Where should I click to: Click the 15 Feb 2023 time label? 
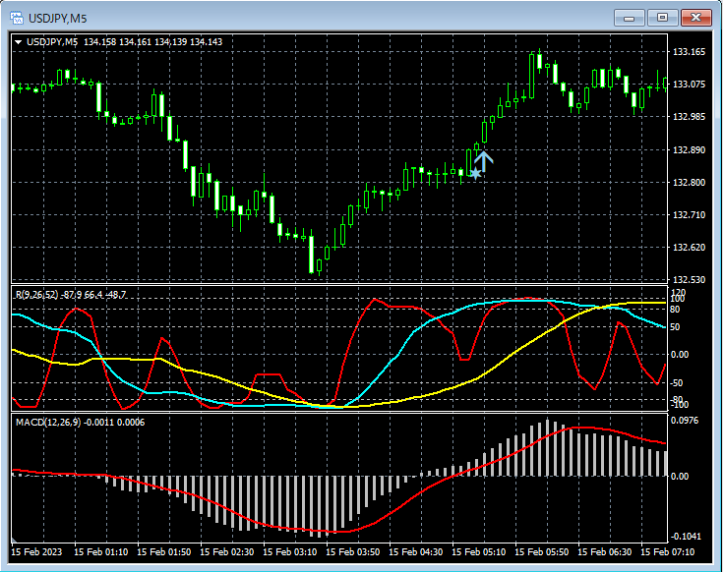click(x=36, y=551)
